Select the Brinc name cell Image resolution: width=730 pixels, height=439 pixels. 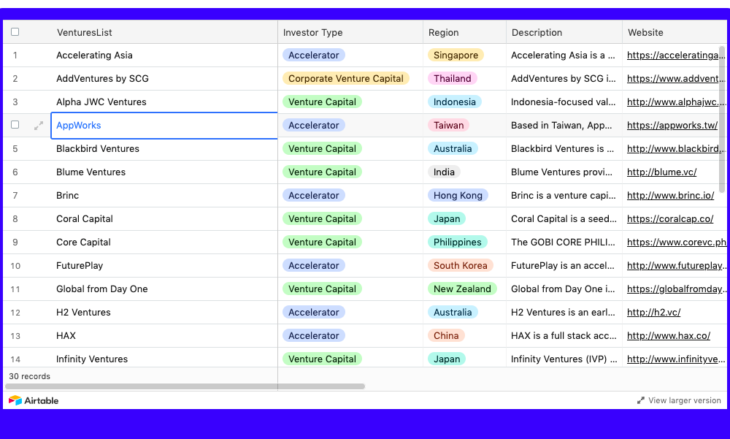point(164,195)
